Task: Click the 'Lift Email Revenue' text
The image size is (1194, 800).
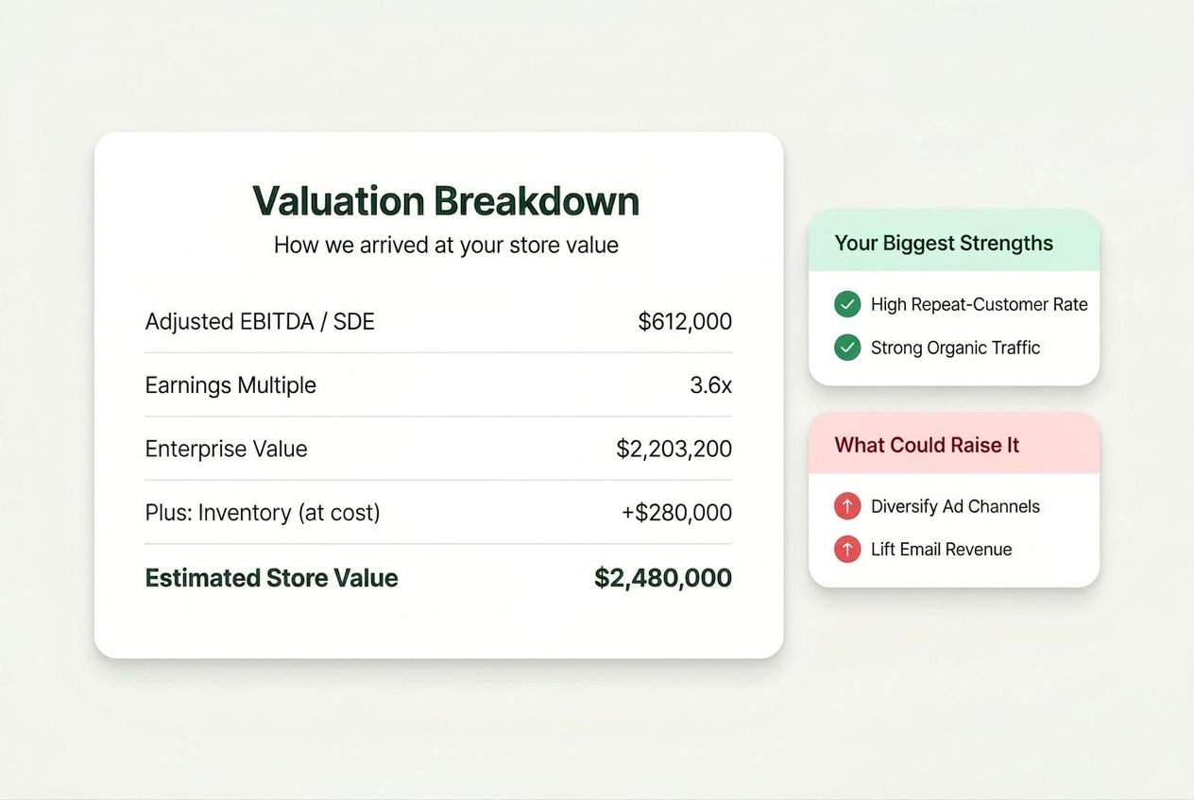Action: [x=941, y=549]
